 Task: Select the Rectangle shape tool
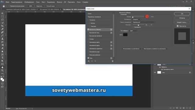pyautogui.click(x=2, y=64)
